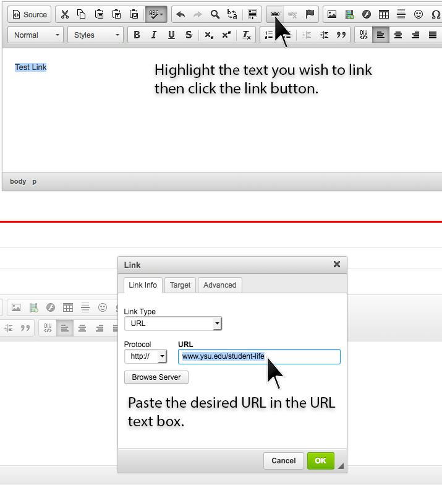Close the Link dialog with X
The height and width of the screenshot is (485, 442).
(x=337, y=264)
